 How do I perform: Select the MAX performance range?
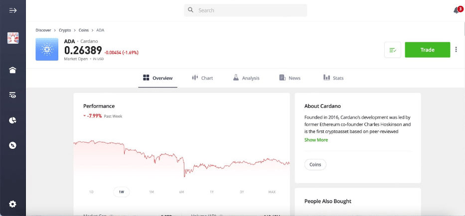tap(272, 192)
